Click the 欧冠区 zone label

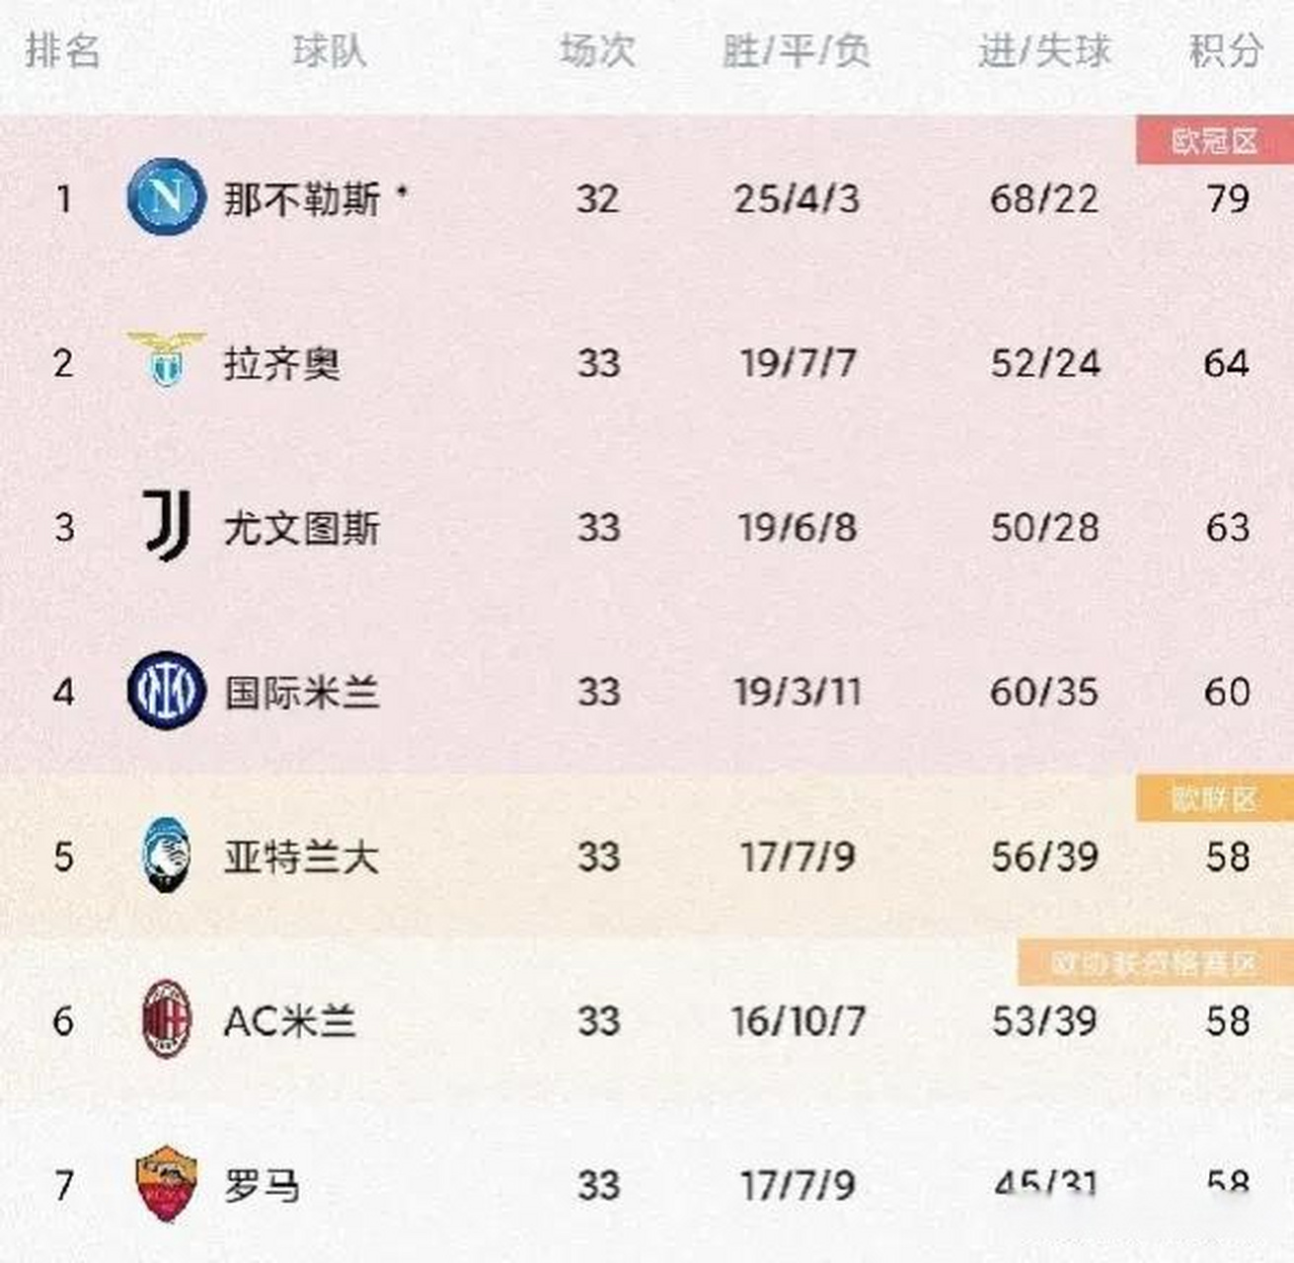[1214, 141]
